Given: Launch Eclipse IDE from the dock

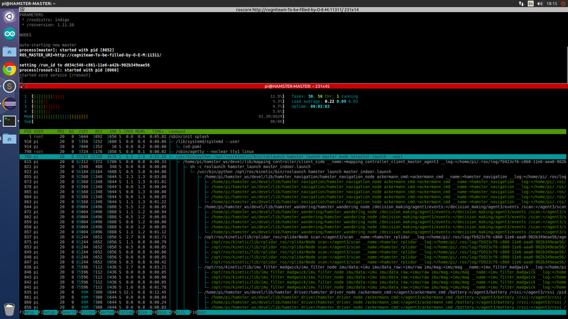Looking at the screenshot, I should [9, 103].
